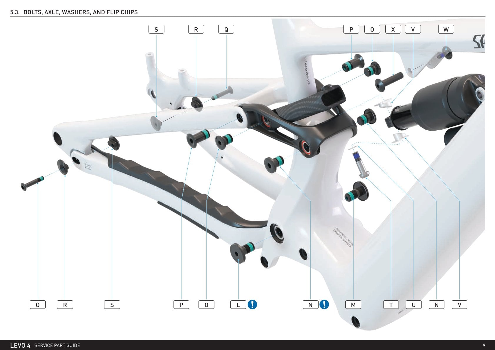Viewport: 495px width, 350px height.
Task: Click the 'LEVO 4' footer text
Action: tap(20, 345)
